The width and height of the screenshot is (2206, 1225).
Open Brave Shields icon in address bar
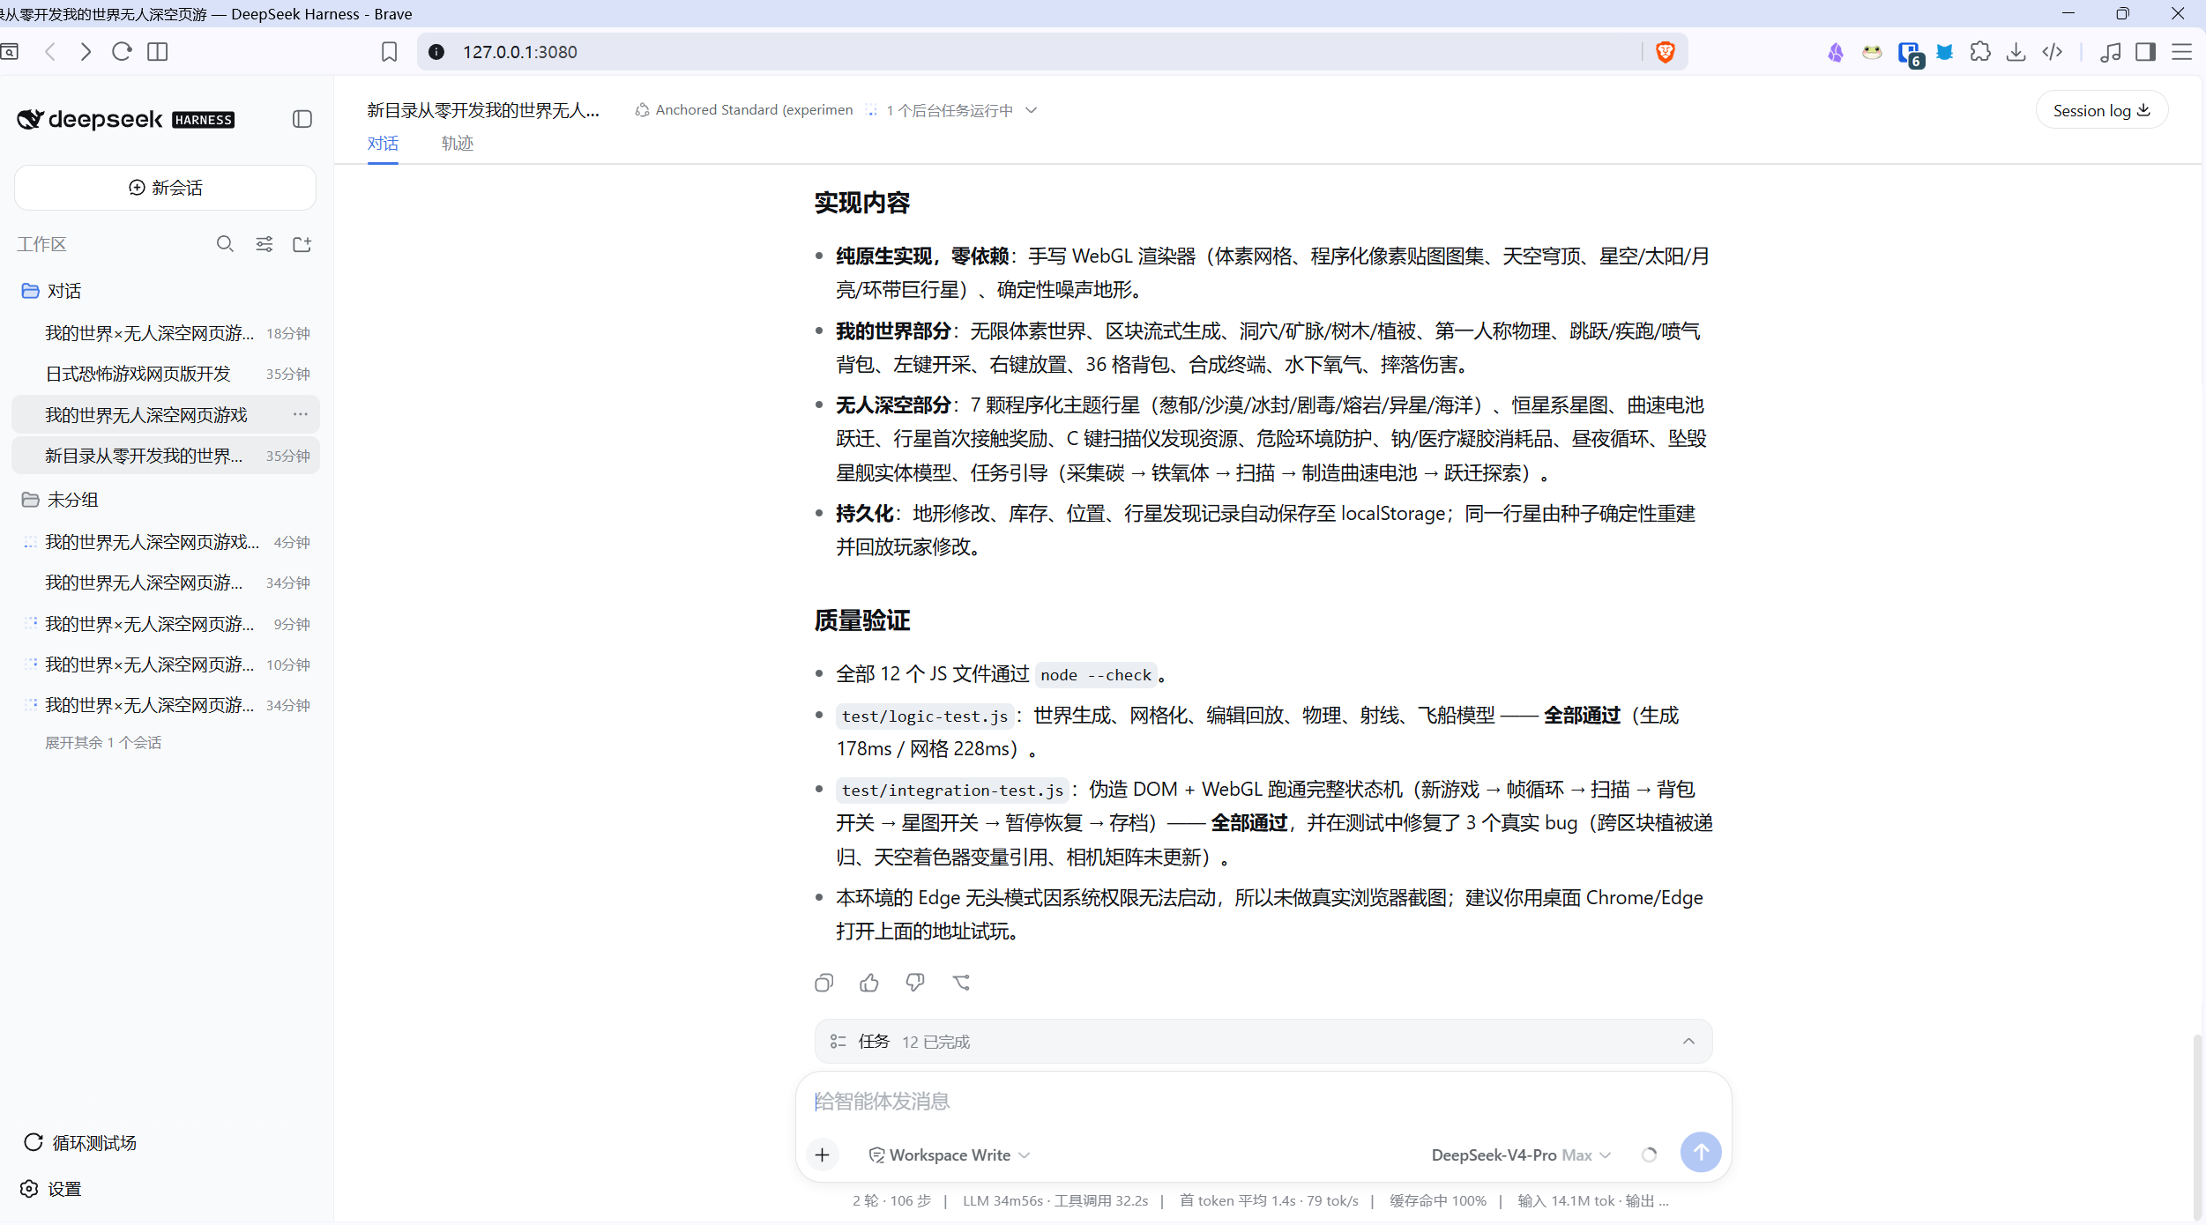(1665, 52)
